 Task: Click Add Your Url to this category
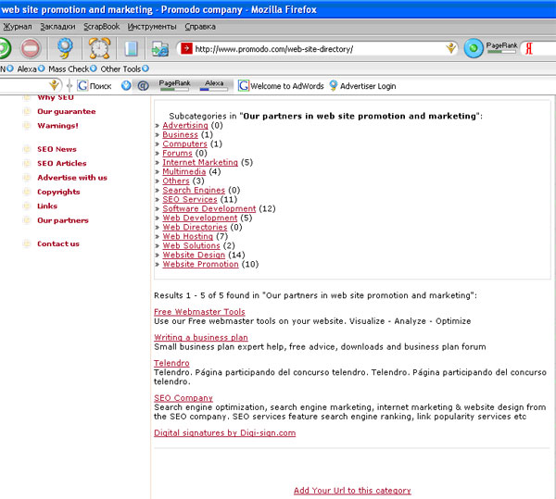click(352, 491)
